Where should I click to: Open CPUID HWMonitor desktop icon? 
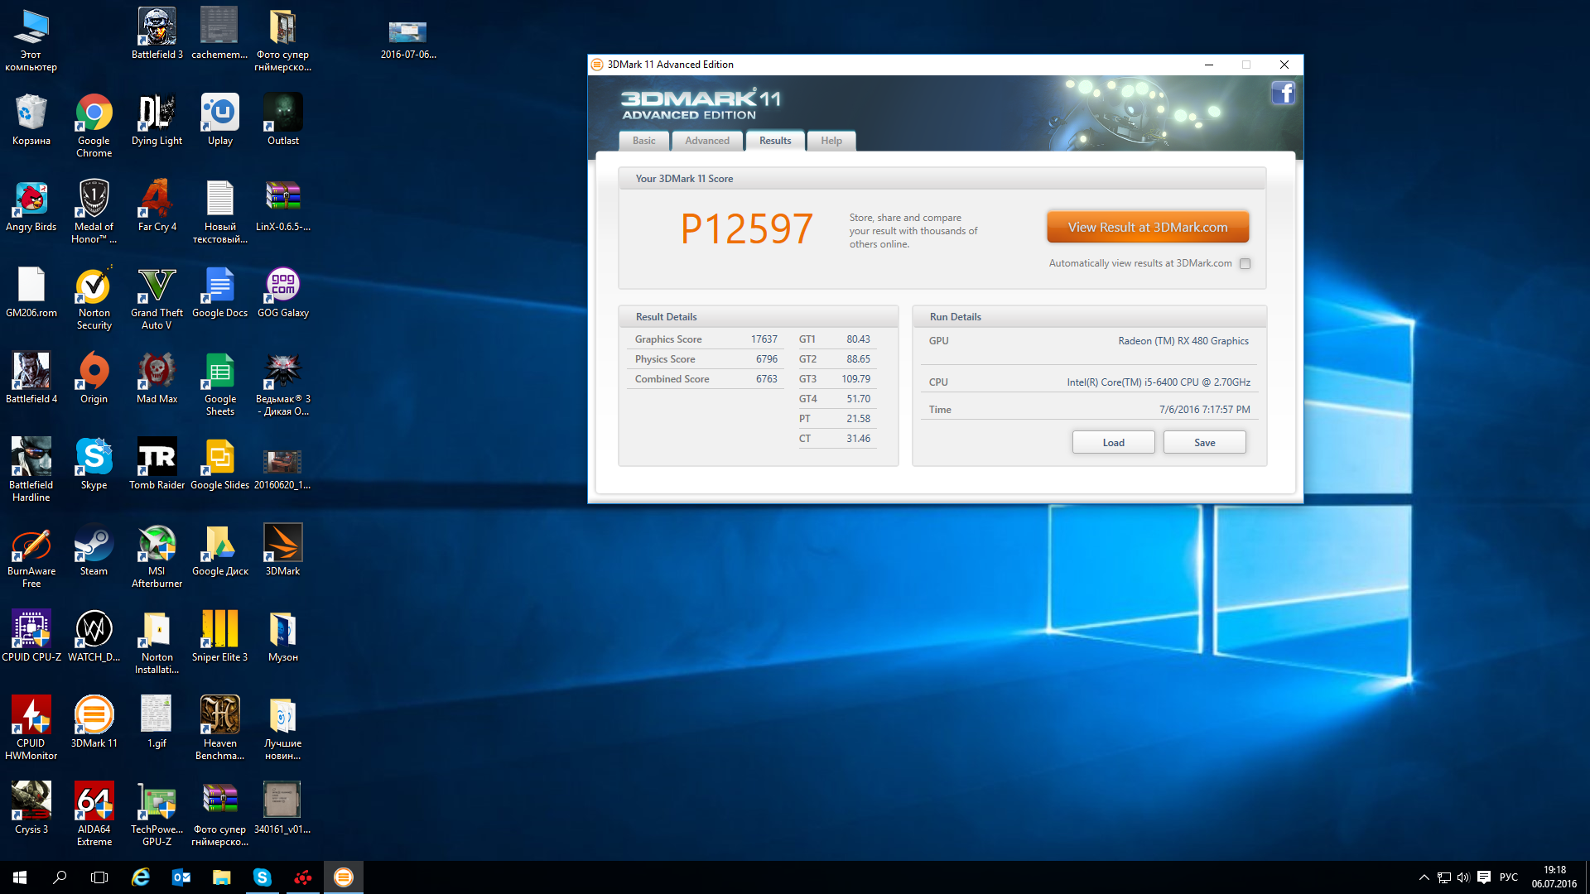pyautogui.click(x=31, y=719)
